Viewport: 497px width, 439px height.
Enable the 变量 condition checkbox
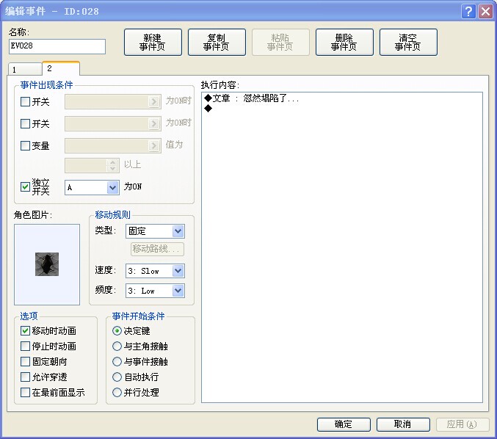point(25,145)
